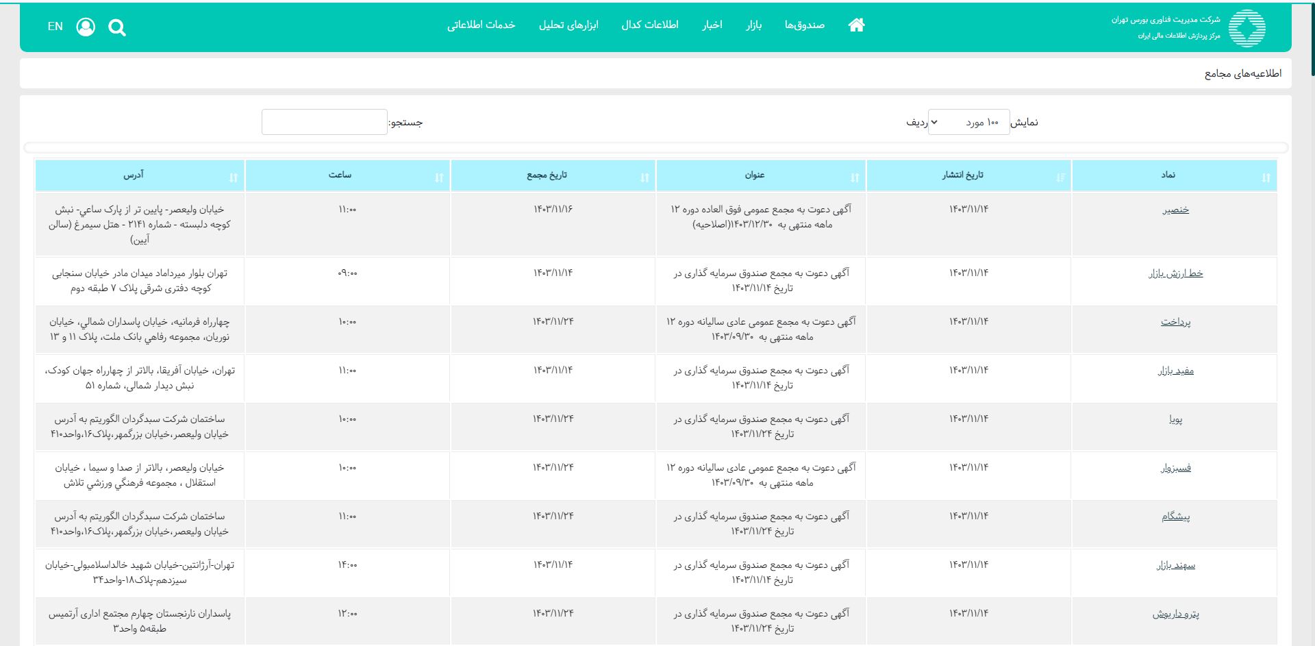Image resolution: width=1315 pixels, height=646 pixels.
Task: Click the Tehran Securities Exchange Technology logo
Action: (x=1247, y=28)
